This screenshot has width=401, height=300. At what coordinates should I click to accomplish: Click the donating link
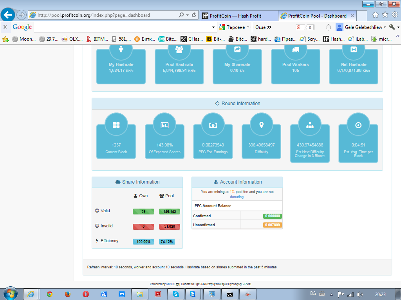237,197
